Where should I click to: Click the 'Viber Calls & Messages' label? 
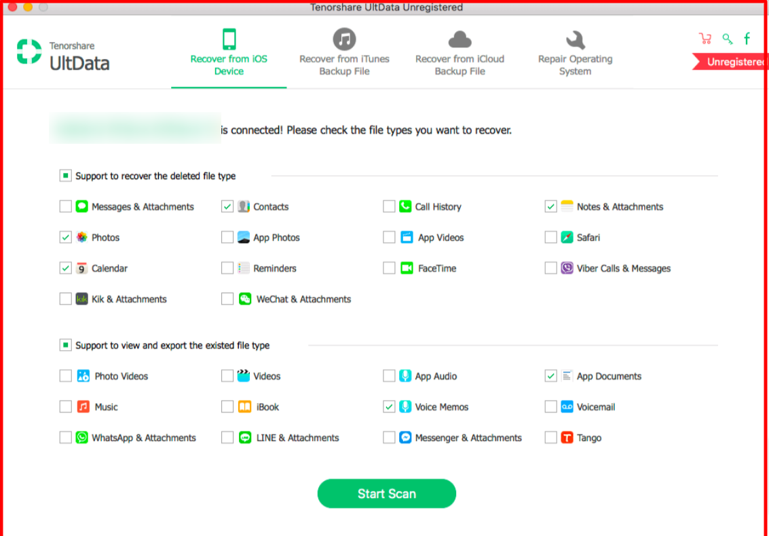(x=623, y=268)
